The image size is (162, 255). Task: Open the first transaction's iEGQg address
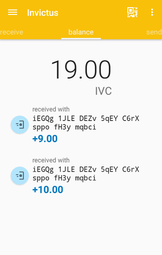(x=86, y=123)
